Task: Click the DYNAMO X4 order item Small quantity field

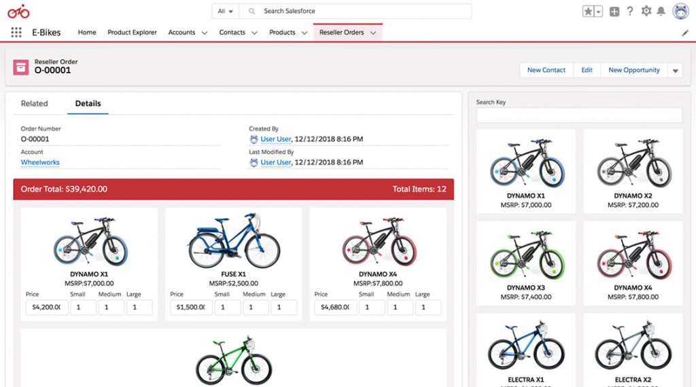Action: coord(372,307)
